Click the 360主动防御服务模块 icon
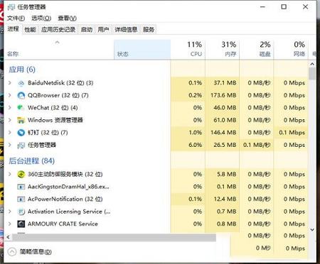Image resolution: width=320 pixels, height=264 pixels. pyautogui.click(x=21, y=175)
